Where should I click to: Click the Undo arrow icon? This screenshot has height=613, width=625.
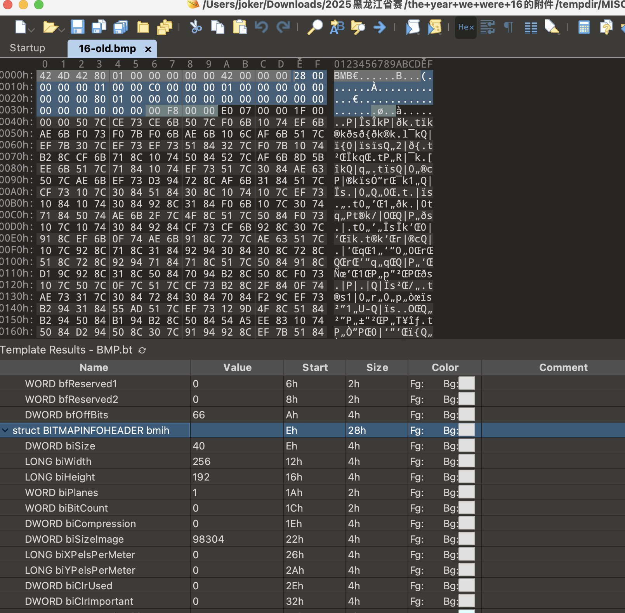[261, 27]
